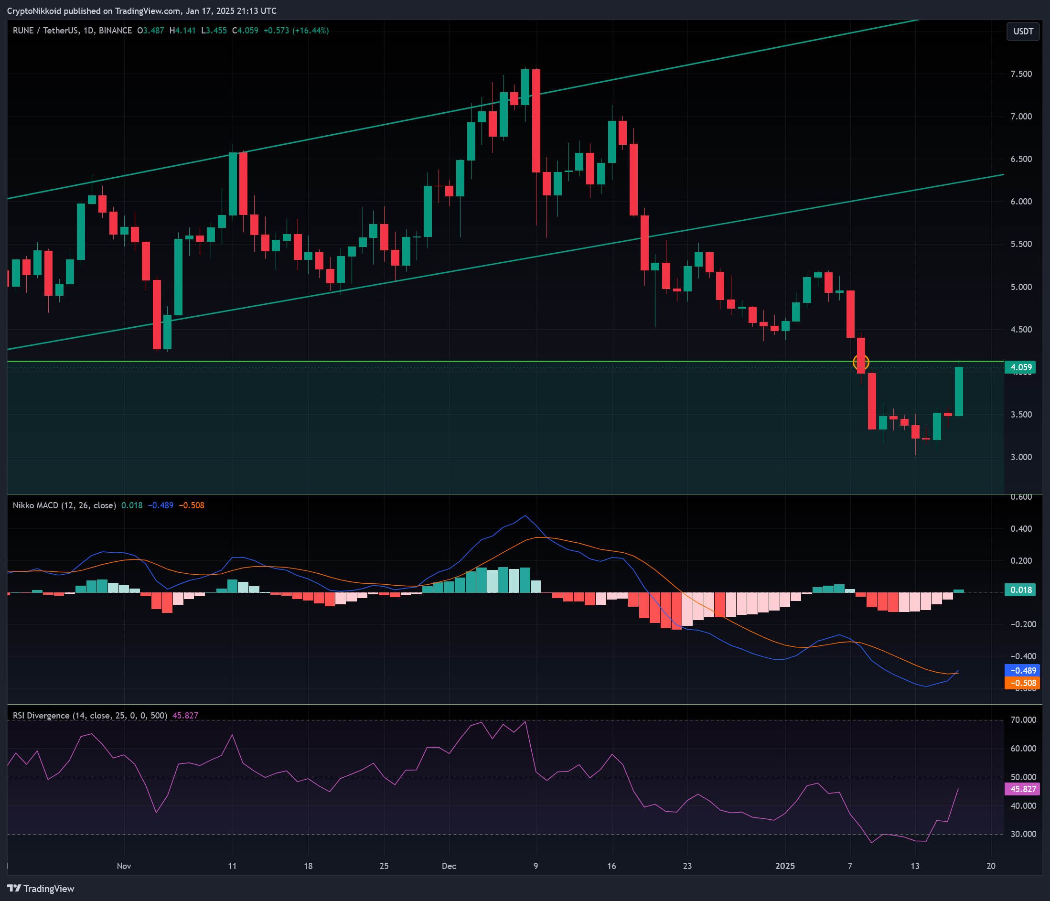
Task: Click the RSI value 45.827 in legend
Action: (185, 716)
